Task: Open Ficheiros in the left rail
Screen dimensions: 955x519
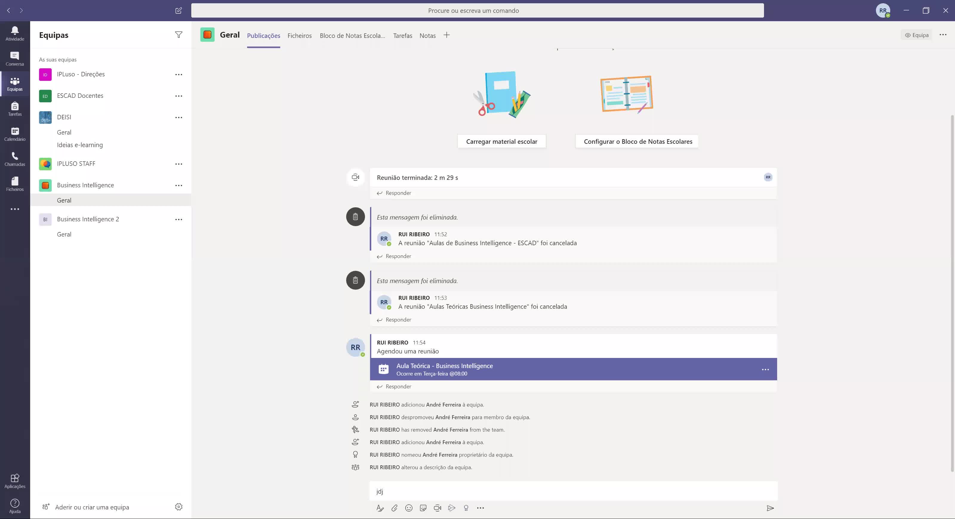Action: [x=15, y=184]
